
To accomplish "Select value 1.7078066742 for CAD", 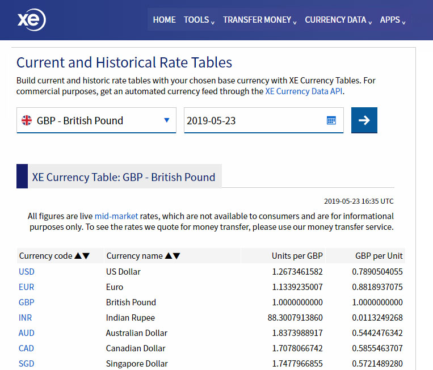I will (x=297, y=348).
